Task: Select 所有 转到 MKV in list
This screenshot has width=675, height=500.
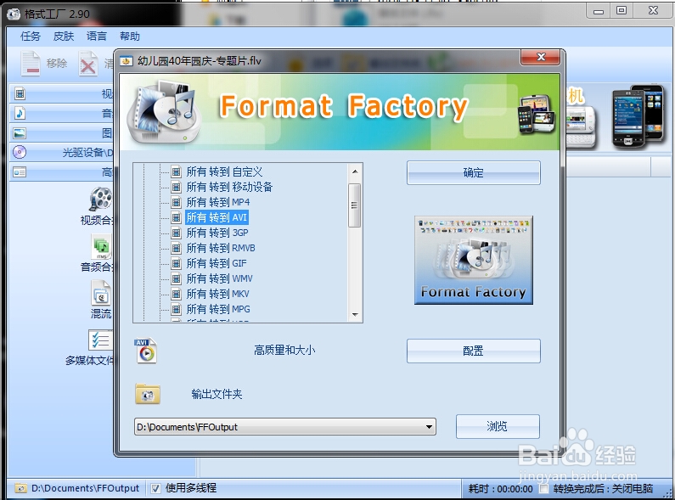Action: [x=218, y=294]
